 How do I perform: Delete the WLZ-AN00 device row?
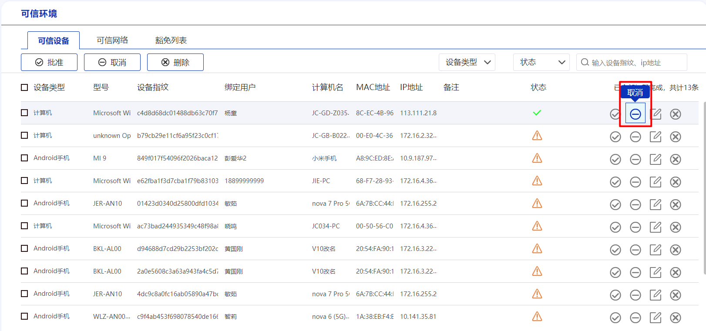tap(676, 318)
